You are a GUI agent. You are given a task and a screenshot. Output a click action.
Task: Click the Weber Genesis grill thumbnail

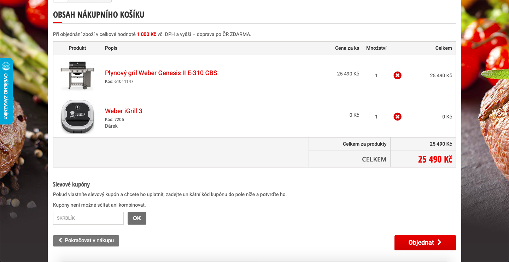click(x=77, y=75)
